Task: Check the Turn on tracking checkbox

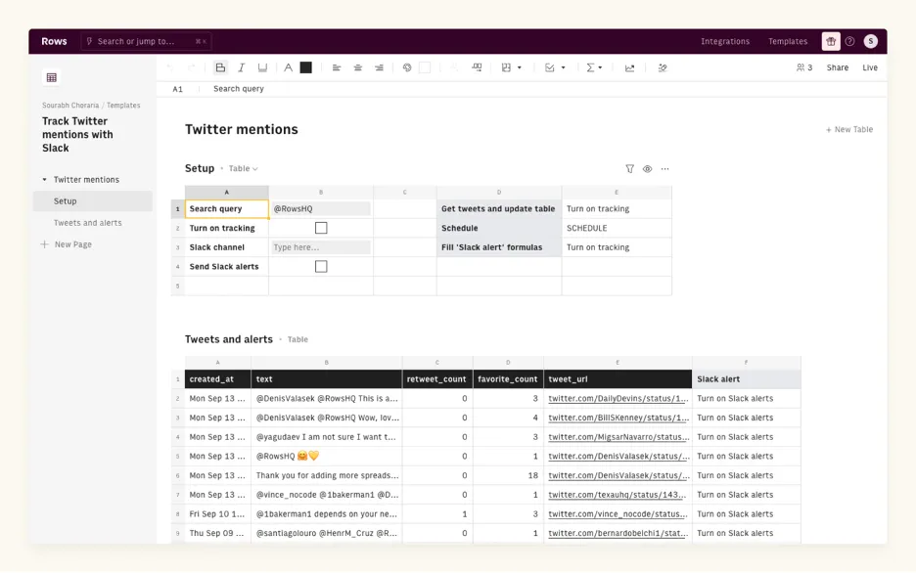Action: point(321,228)
